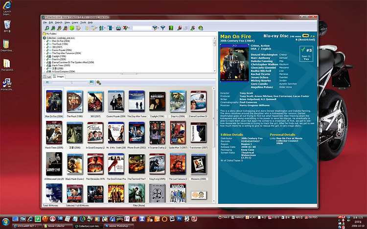Screen dimensions: 367x229
Task: Open the Edit menu
Action: pos(51,23)
